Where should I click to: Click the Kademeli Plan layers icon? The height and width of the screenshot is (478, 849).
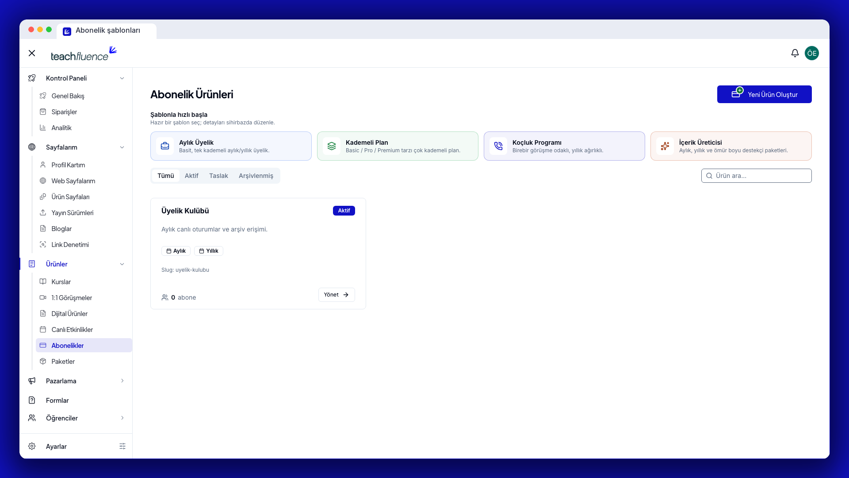coord(332,146)
